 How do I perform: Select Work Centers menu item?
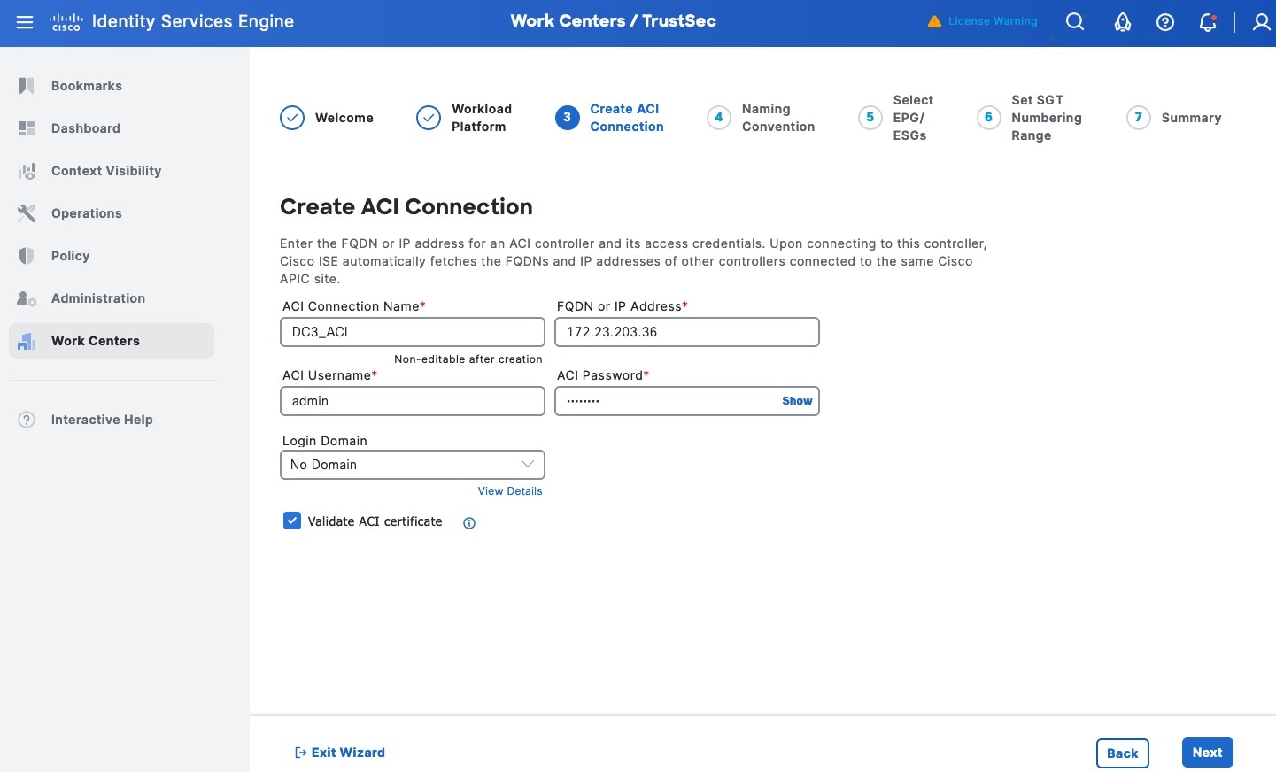point(112,341)
